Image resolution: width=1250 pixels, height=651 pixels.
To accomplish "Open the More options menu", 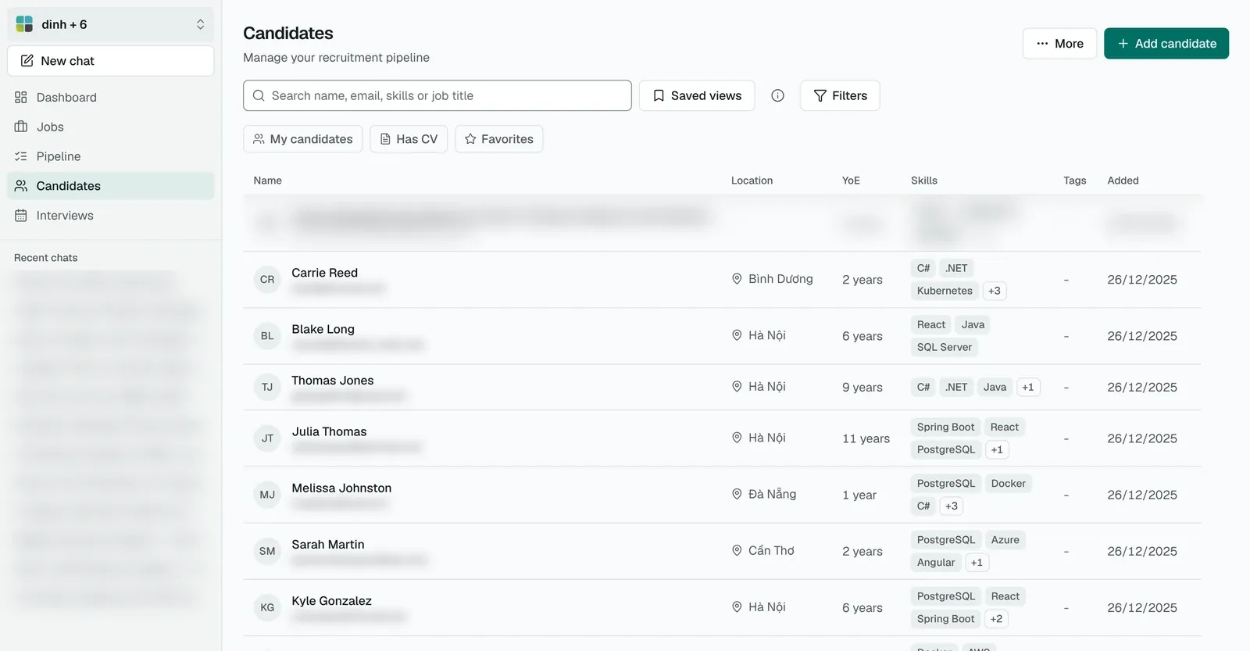I will (1059, 44).
